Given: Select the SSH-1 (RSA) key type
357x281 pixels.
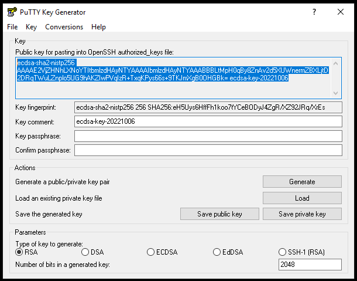Looking at the screenshot, I should (x=301, y=252).
